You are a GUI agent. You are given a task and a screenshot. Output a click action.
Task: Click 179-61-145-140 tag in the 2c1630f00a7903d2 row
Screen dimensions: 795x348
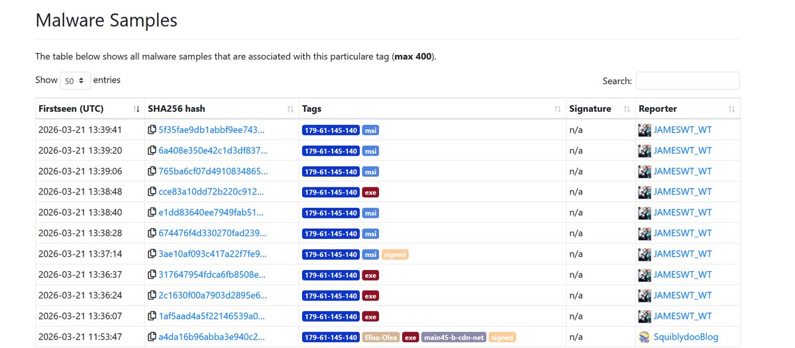[331, 296]
